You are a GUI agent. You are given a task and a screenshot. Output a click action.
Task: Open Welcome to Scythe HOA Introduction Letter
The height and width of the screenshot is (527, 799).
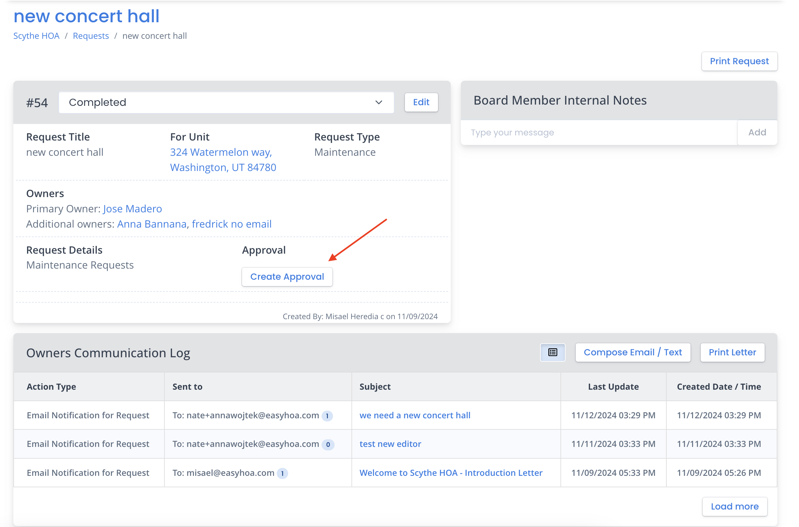point(451,473)
